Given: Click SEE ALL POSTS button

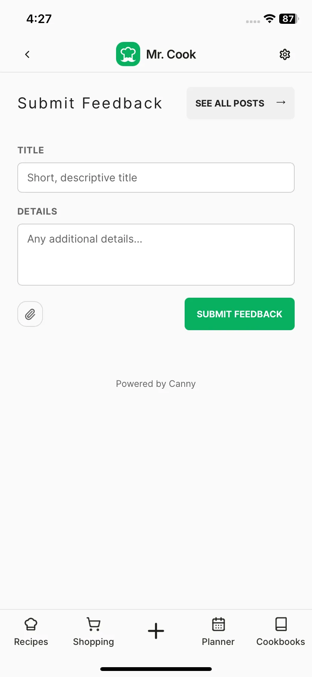Looking at the screenshot, I should (x=240, y=103).
